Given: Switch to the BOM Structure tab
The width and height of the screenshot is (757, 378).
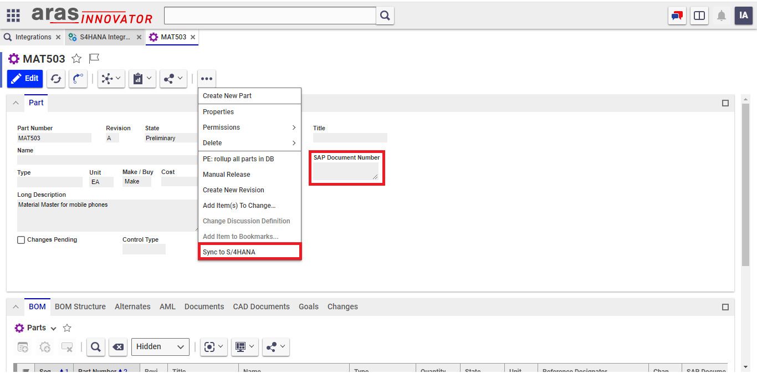Looking at the screenshot, I should point(80,307).
